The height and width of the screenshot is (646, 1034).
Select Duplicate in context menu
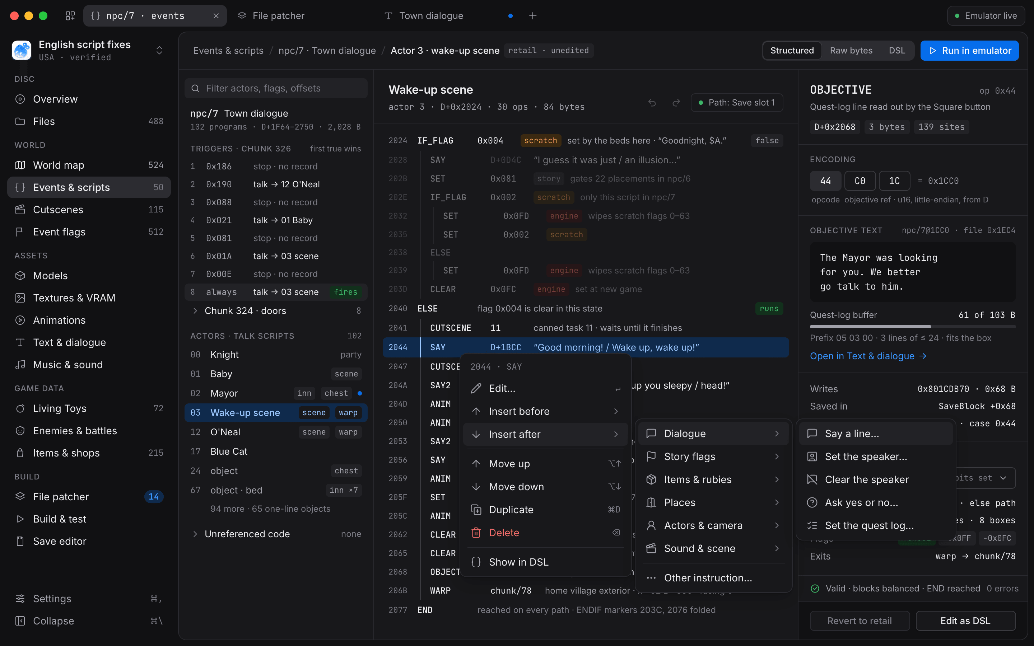point(545,510)
